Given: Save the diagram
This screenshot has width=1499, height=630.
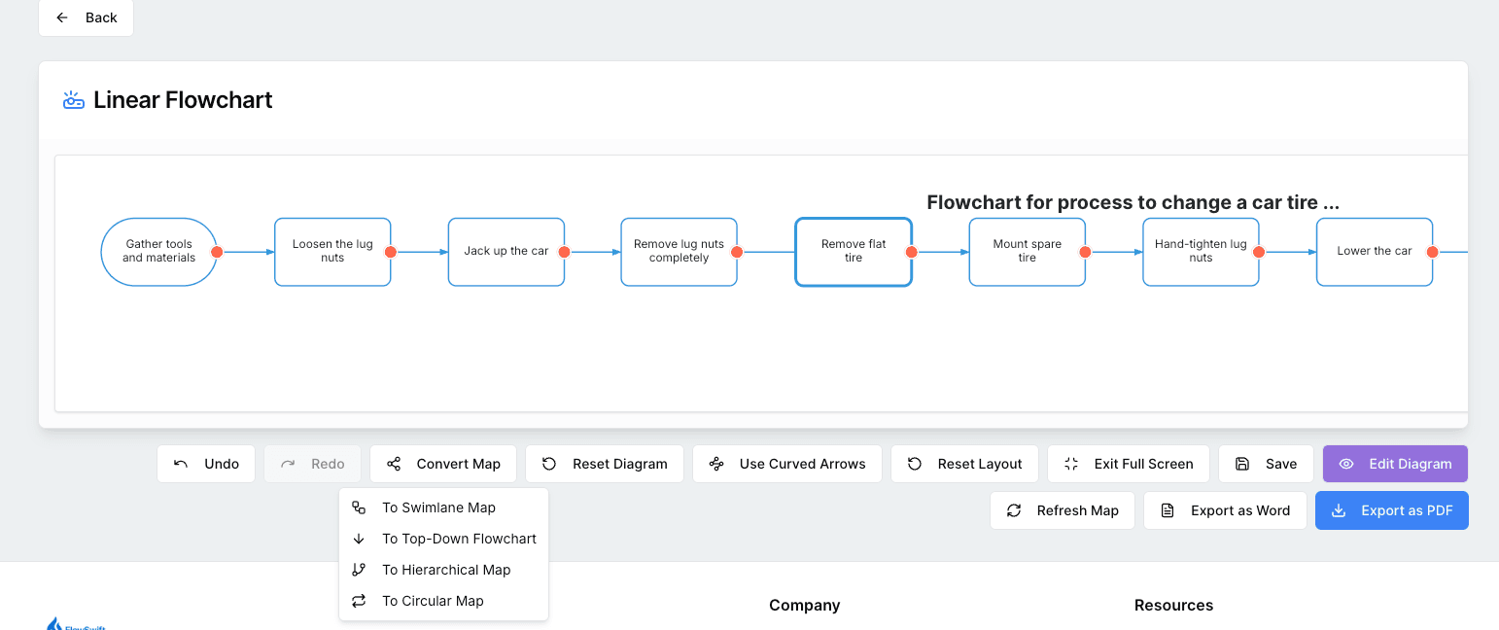Looking at the screenshot, I should tap(1266, 464).
